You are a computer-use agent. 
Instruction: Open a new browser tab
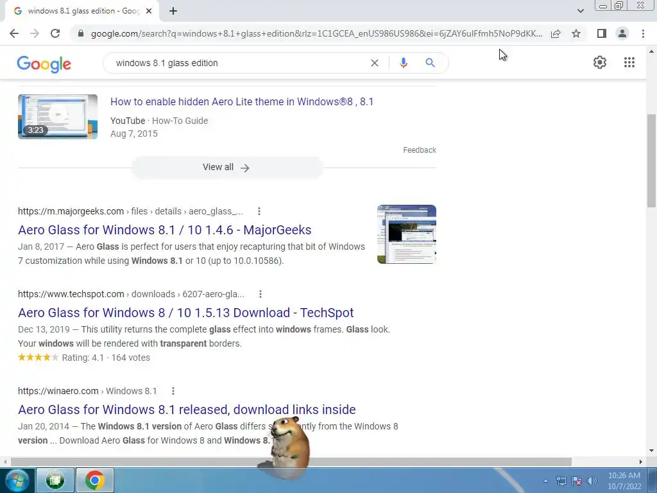173,12
